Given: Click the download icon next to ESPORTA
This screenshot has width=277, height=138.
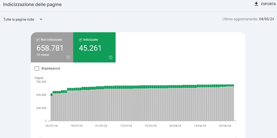Looking at the screenshot, I should point(256,4).
